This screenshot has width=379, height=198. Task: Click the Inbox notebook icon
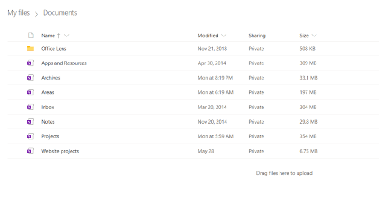(30, 107)
